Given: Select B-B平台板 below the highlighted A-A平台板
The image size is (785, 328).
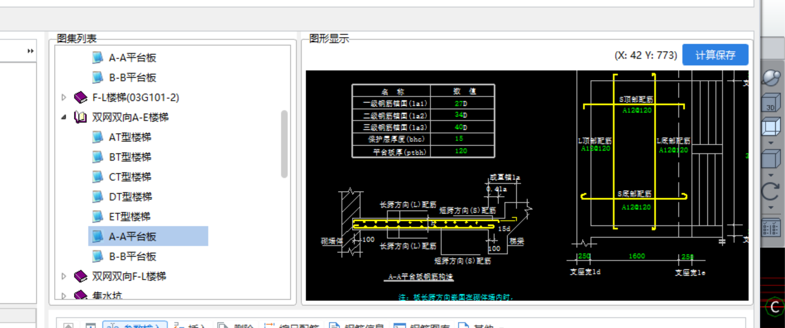Looking at the screenshot, I should pos(132,257).
